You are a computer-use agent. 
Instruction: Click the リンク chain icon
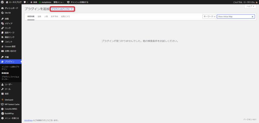coord(3,28)
